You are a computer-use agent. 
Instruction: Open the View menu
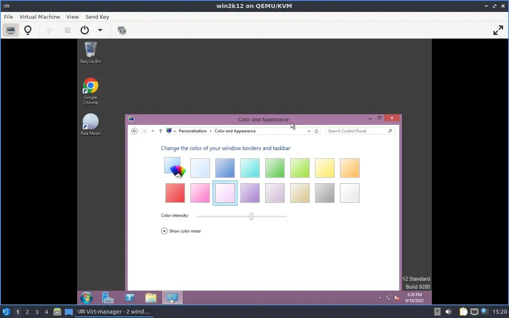click(x=72, y=17)
